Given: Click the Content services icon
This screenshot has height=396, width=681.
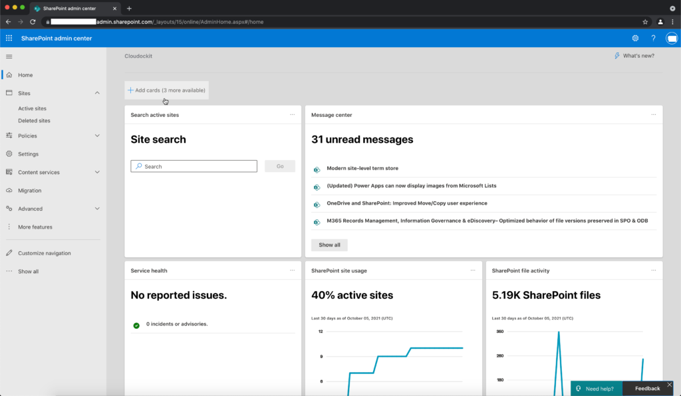Looking at the screenshot, I should (x=9, y=172).
